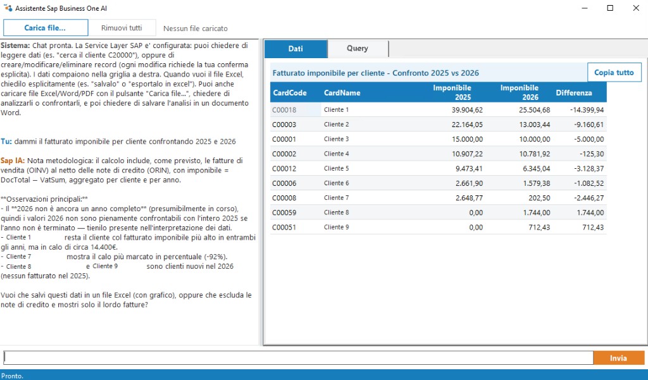
Task: Send the message with the Invia button
Action: point(619,358)
